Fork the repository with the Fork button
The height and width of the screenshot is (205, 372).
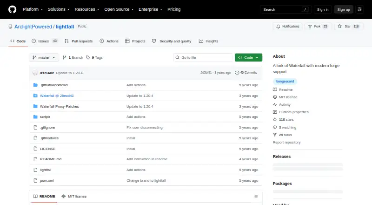(x=319, y=27)
